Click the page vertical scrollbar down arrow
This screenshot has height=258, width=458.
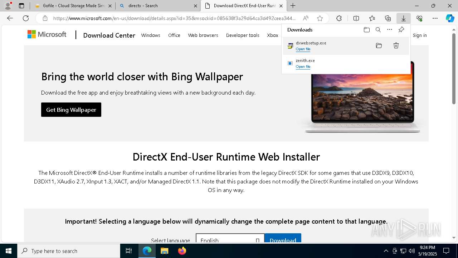tap(454, 238)
